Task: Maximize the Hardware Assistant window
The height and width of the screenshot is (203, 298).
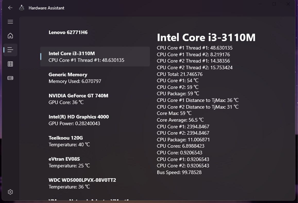Action: pos(274,4)
